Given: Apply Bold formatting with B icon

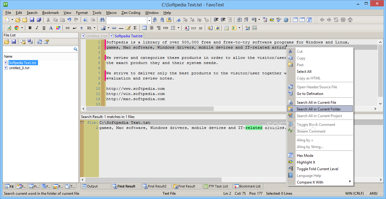Looking at the screenshot, I should (x=30, y=28).
